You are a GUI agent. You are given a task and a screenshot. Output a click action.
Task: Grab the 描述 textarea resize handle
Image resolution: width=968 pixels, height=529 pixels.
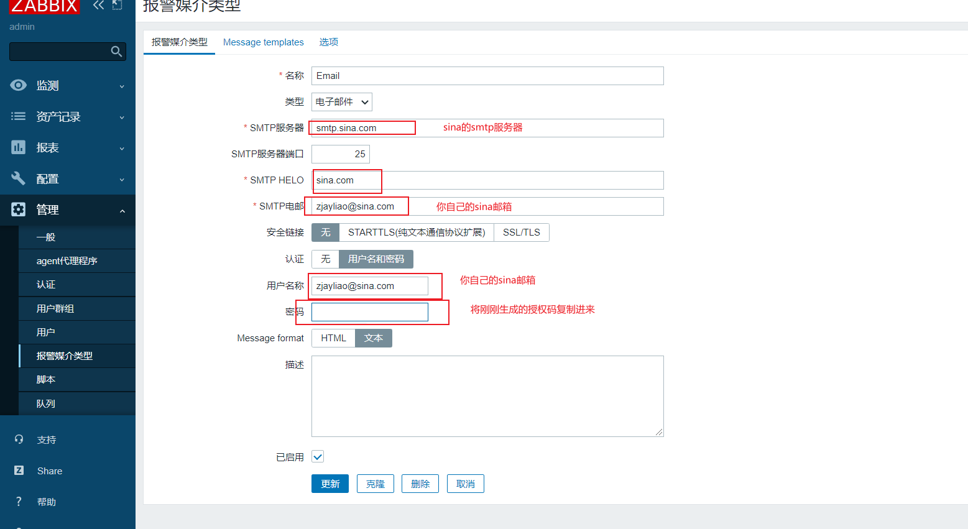659,432
